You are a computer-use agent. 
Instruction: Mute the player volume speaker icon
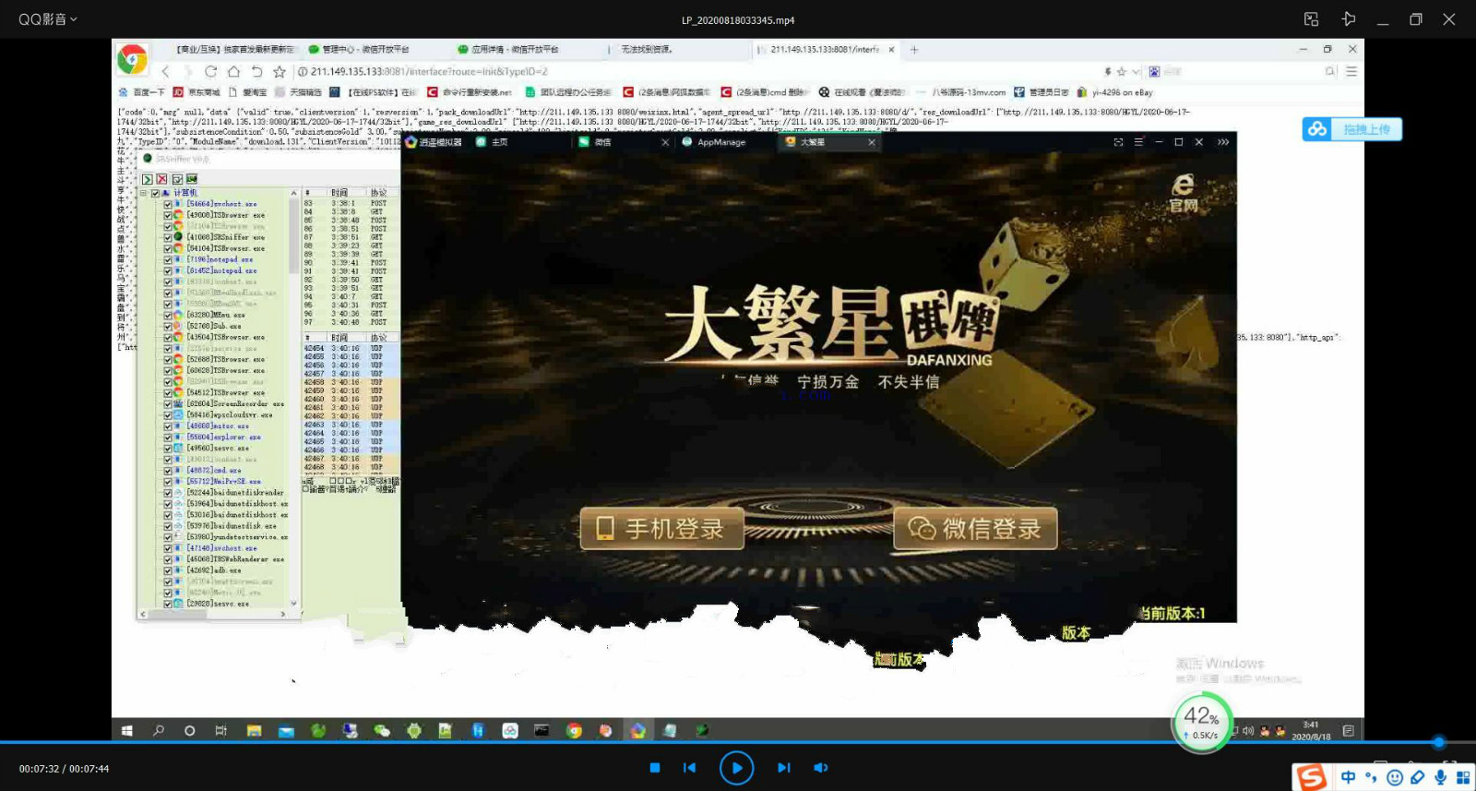pyautogui.click(x=820, y=768)
